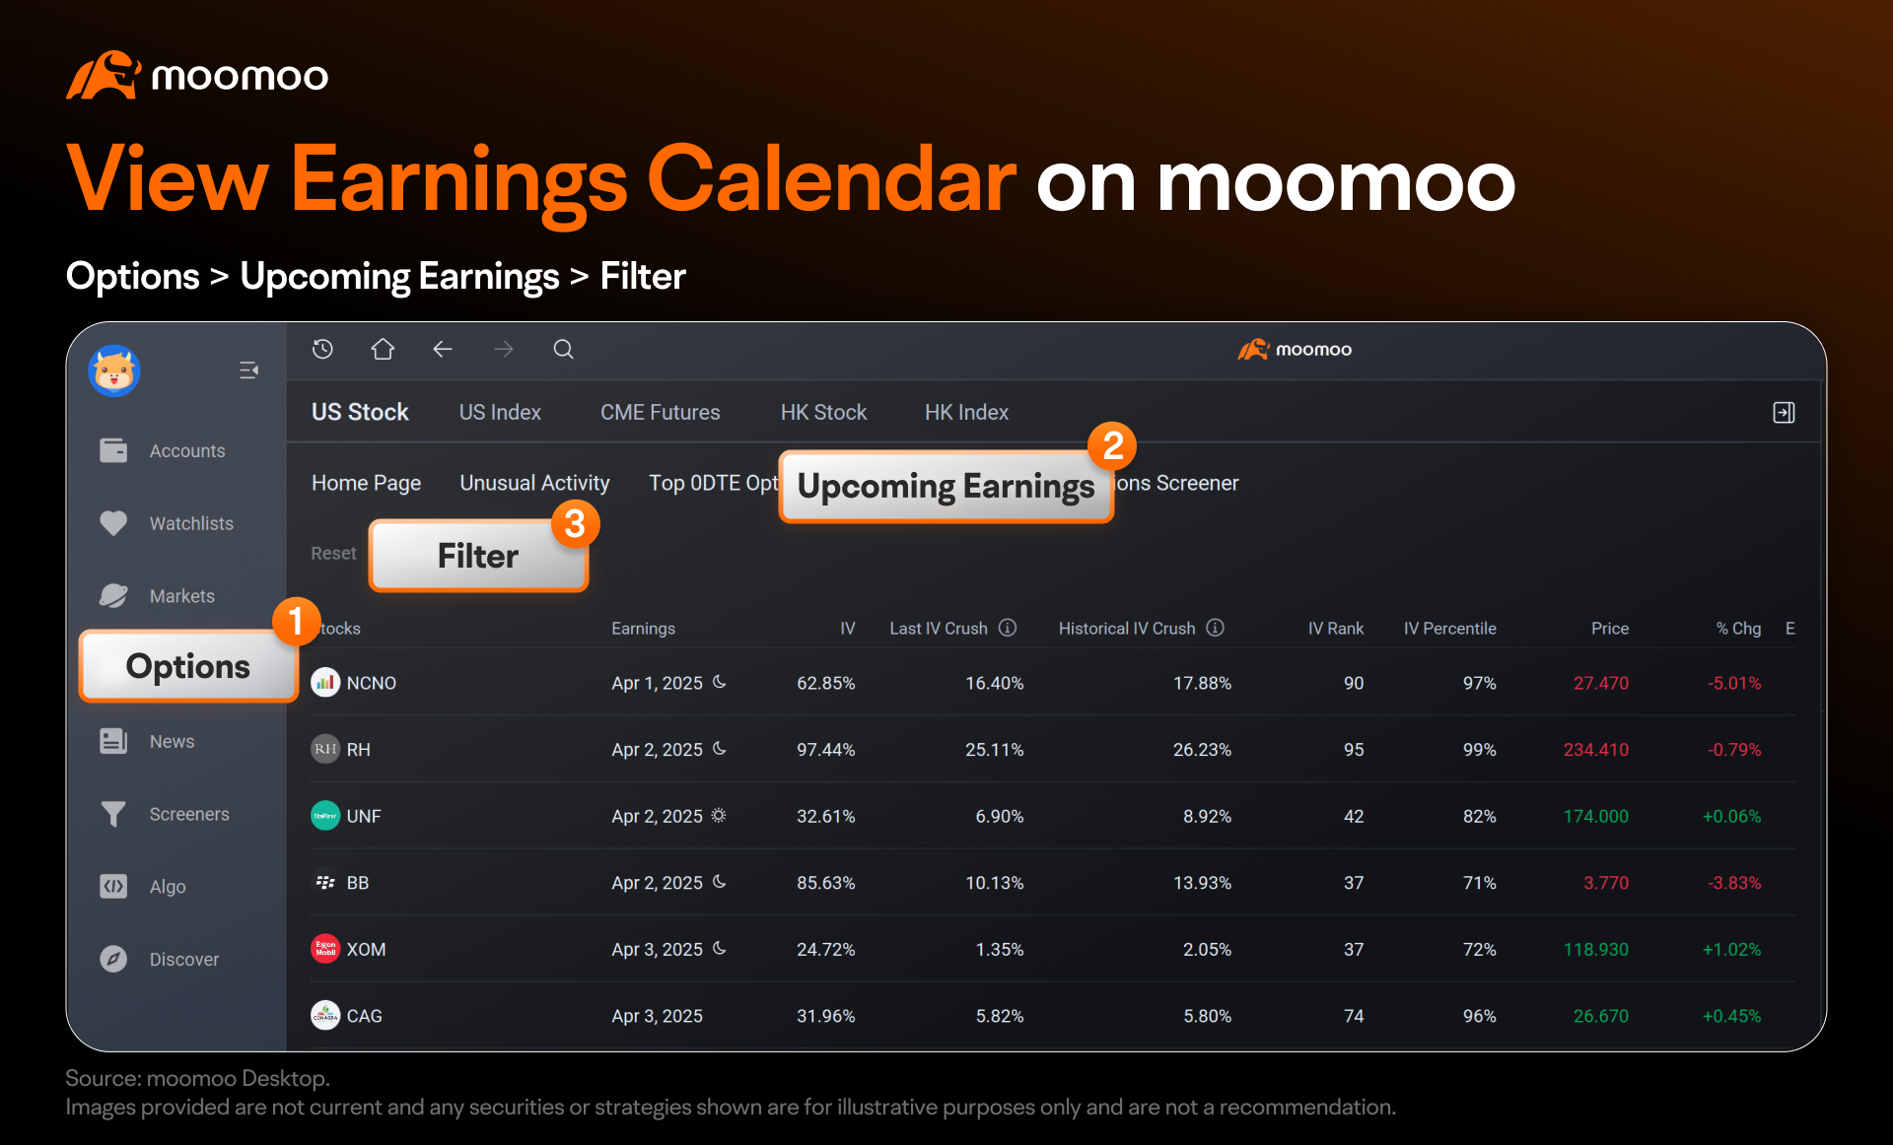This screenshot has height=1145, width=1893.
Task: Click the Discover compass icon
Action: point(113,959)
